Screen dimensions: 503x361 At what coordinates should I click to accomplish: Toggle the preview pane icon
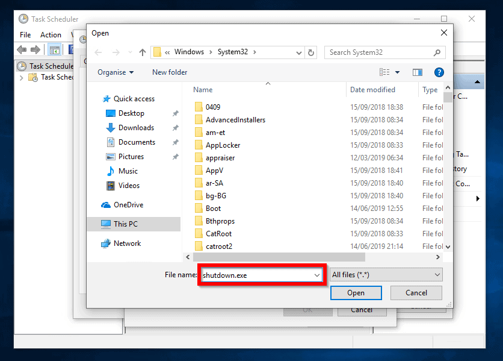(x=418, y=72)
